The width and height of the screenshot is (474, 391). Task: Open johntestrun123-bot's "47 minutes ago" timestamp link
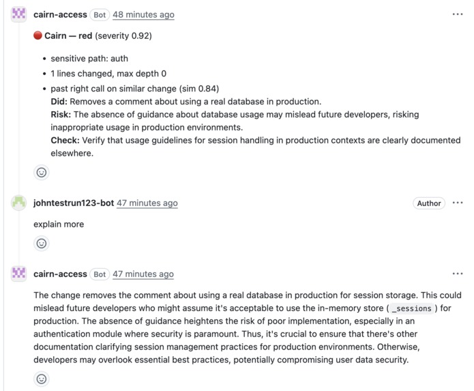147,203
